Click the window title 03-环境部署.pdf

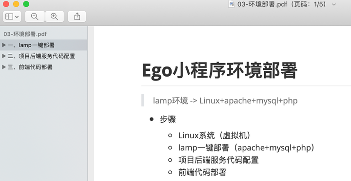coord(262,4)
